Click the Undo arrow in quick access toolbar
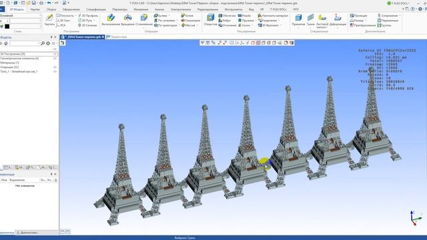The width and height of the screenshot is (427, 240). pyautogui.click(x=49, y=3)
